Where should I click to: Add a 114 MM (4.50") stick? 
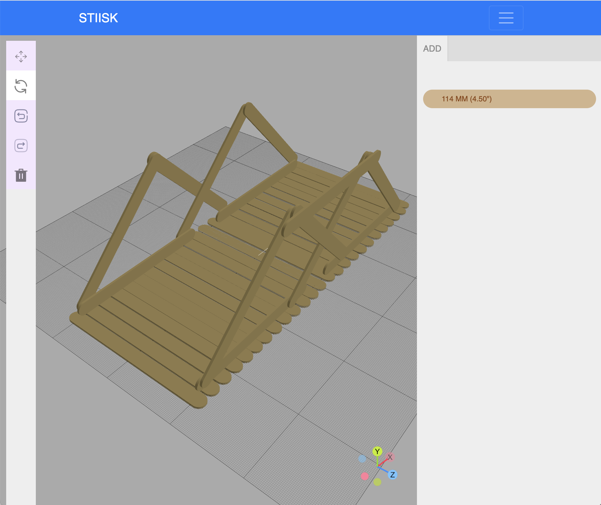509,99
